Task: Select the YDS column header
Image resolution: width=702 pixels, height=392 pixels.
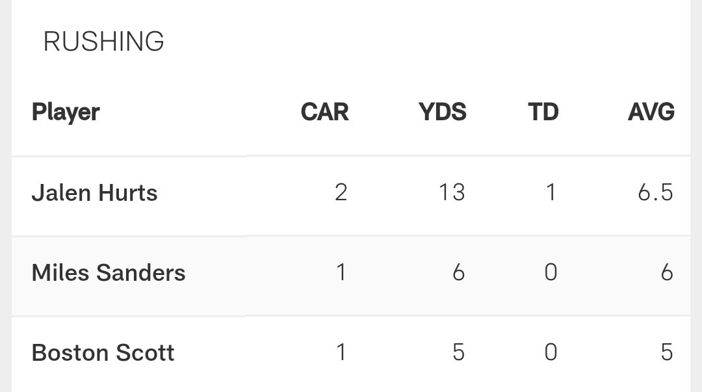Action: pyautogui.click(x=443, y=112)
